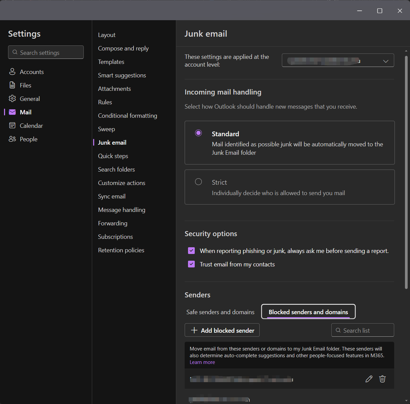
Task: Toggle ask before sending report checkbox
Action: 191,251
